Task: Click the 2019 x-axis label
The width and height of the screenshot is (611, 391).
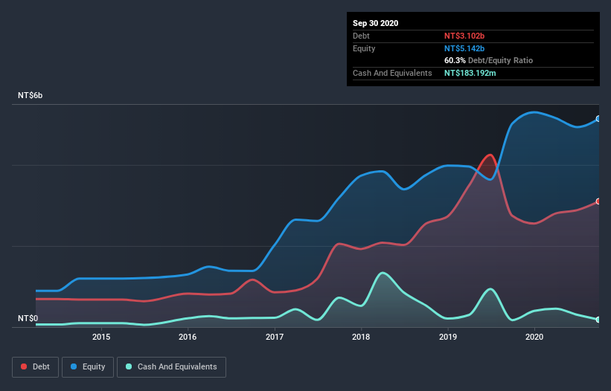Action: (448, 337)
